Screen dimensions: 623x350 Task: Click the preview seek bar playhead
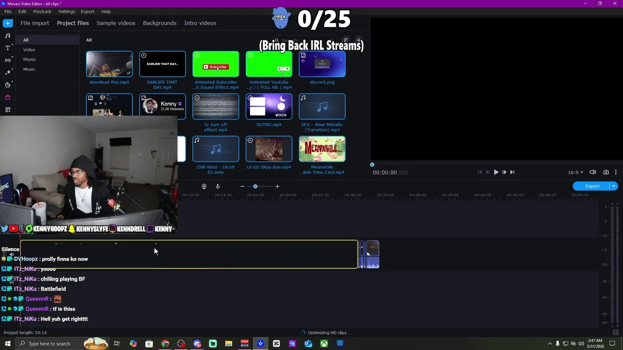pos(372,165)
